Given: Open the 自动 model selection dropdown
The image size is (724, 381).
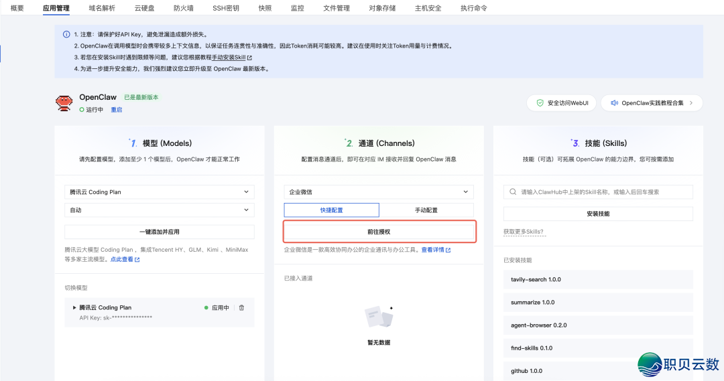Looking at the screenshot, I should pyautogui.click(x=160, y=210).
